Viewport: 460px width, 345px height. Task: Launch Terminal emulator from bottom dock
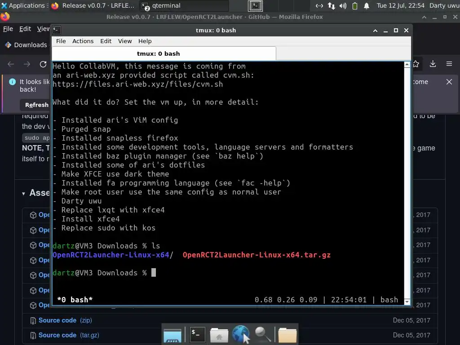198,334
